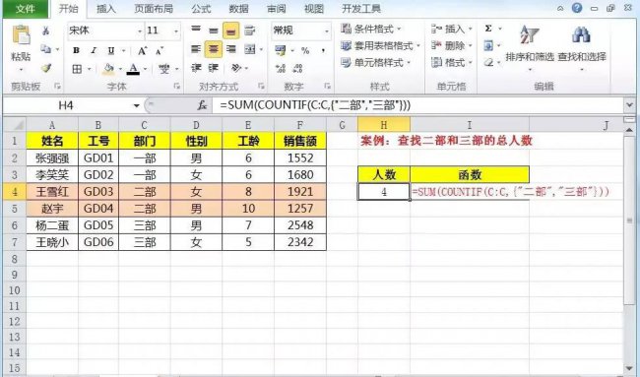Click the phonetic guide 变 icon
640x377 pixels.
tap(164, 69)
